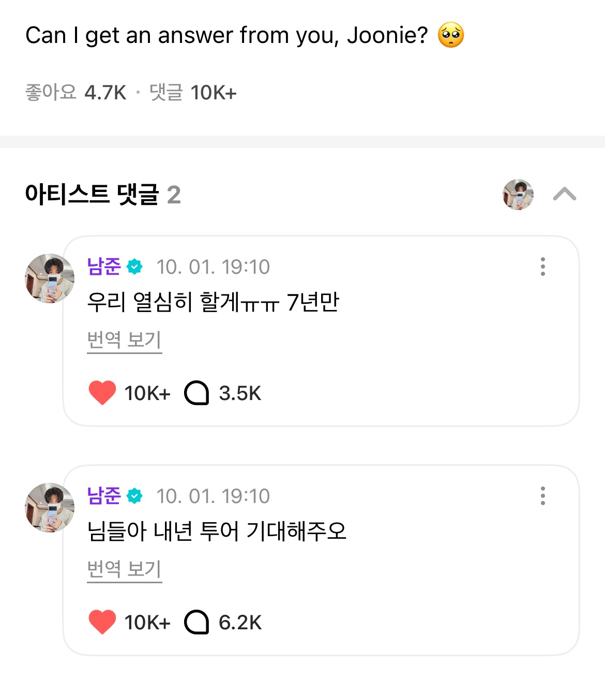Viewport: 605px width, 679px height.
Task: Like the '우리 열심히 할게' comment with the heart
Action: pyautogui.click(x=102, y=393)
